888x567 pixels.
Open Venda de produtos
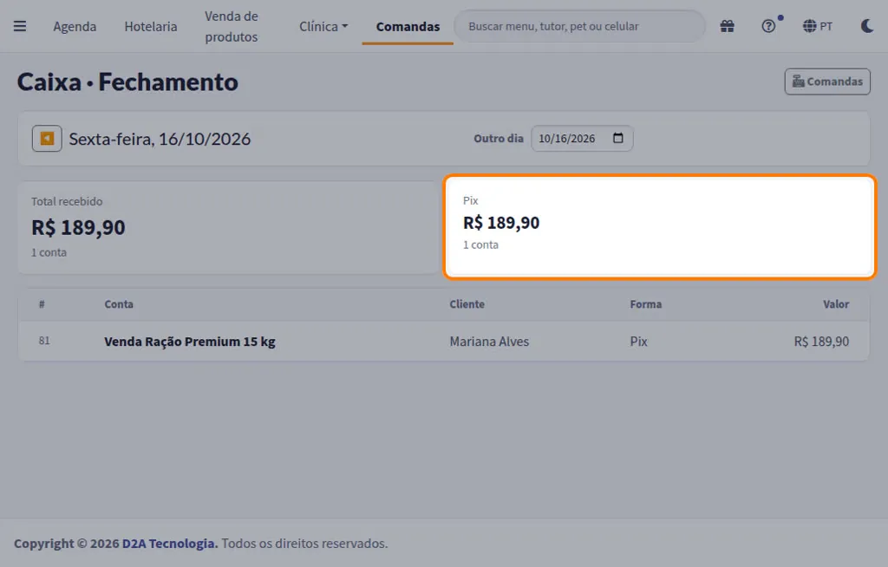pyautogui.click(x=231, y=27)
